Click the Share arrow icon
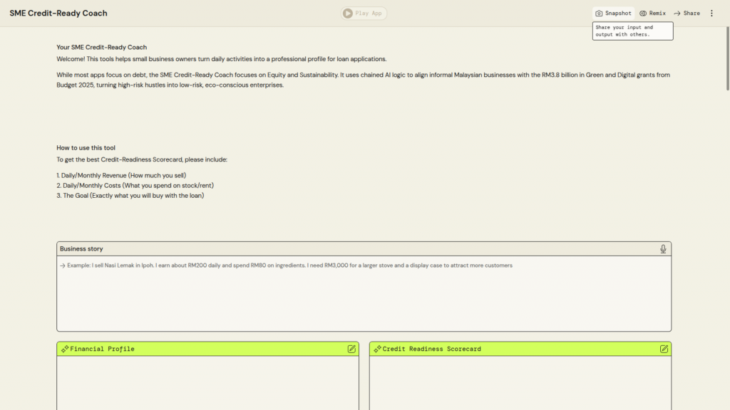This screenshot has width=730, height=410. tap(677, 14)
